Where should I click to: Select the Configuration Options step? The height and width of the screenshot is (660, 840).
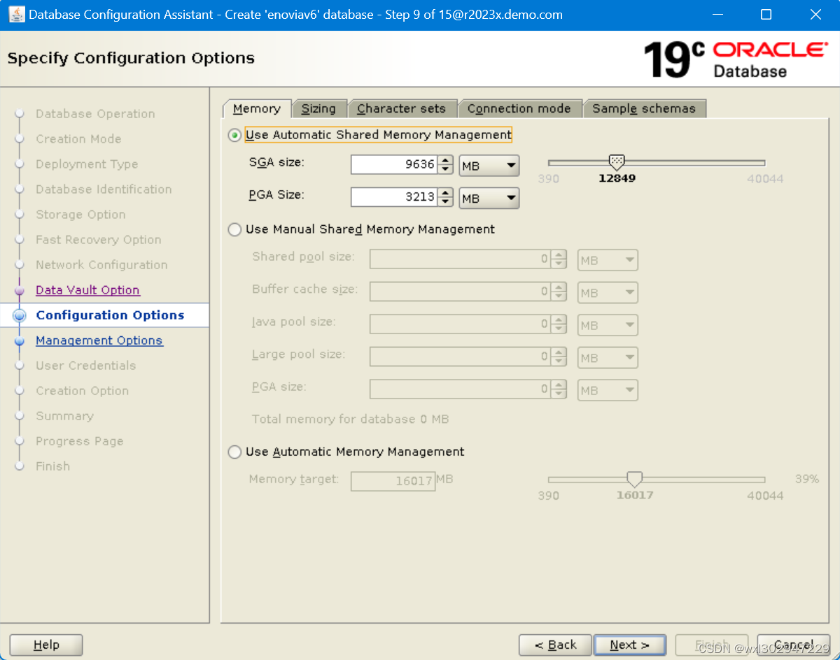[110, 315]
